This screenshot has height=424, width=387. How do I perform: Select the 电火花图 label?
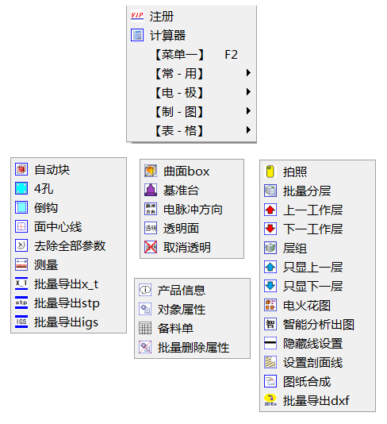click(x=307, y=305)
